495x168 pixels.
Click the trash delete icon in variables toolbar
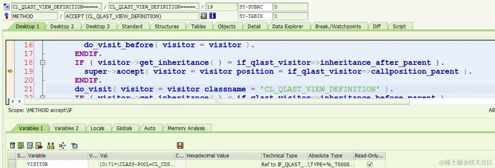tap(12, 145)
